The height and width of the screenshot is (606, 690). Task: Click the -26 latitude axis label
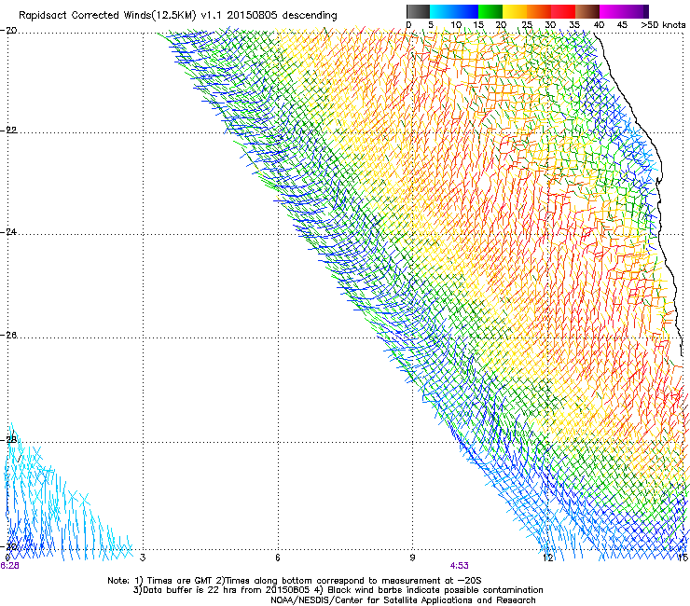(8, 336)
